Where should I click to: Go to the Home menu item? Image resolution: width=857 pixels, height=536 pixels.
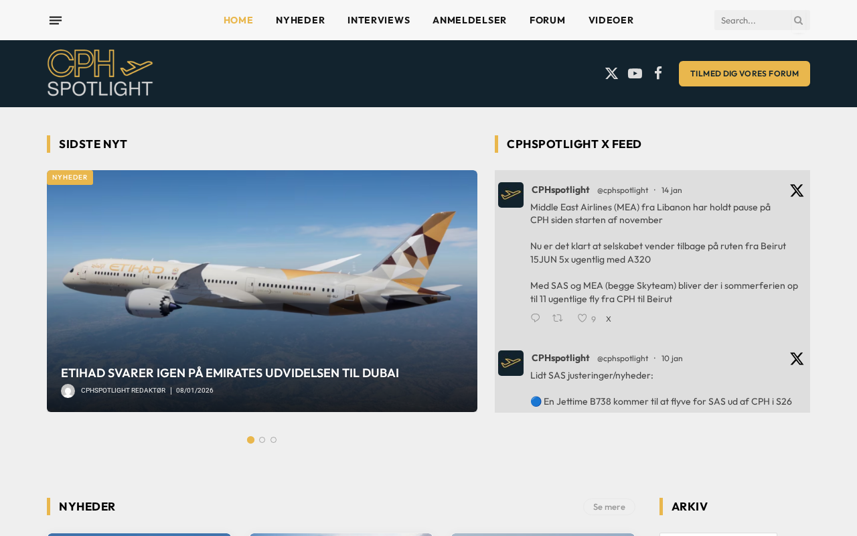(x=238, y=20)
